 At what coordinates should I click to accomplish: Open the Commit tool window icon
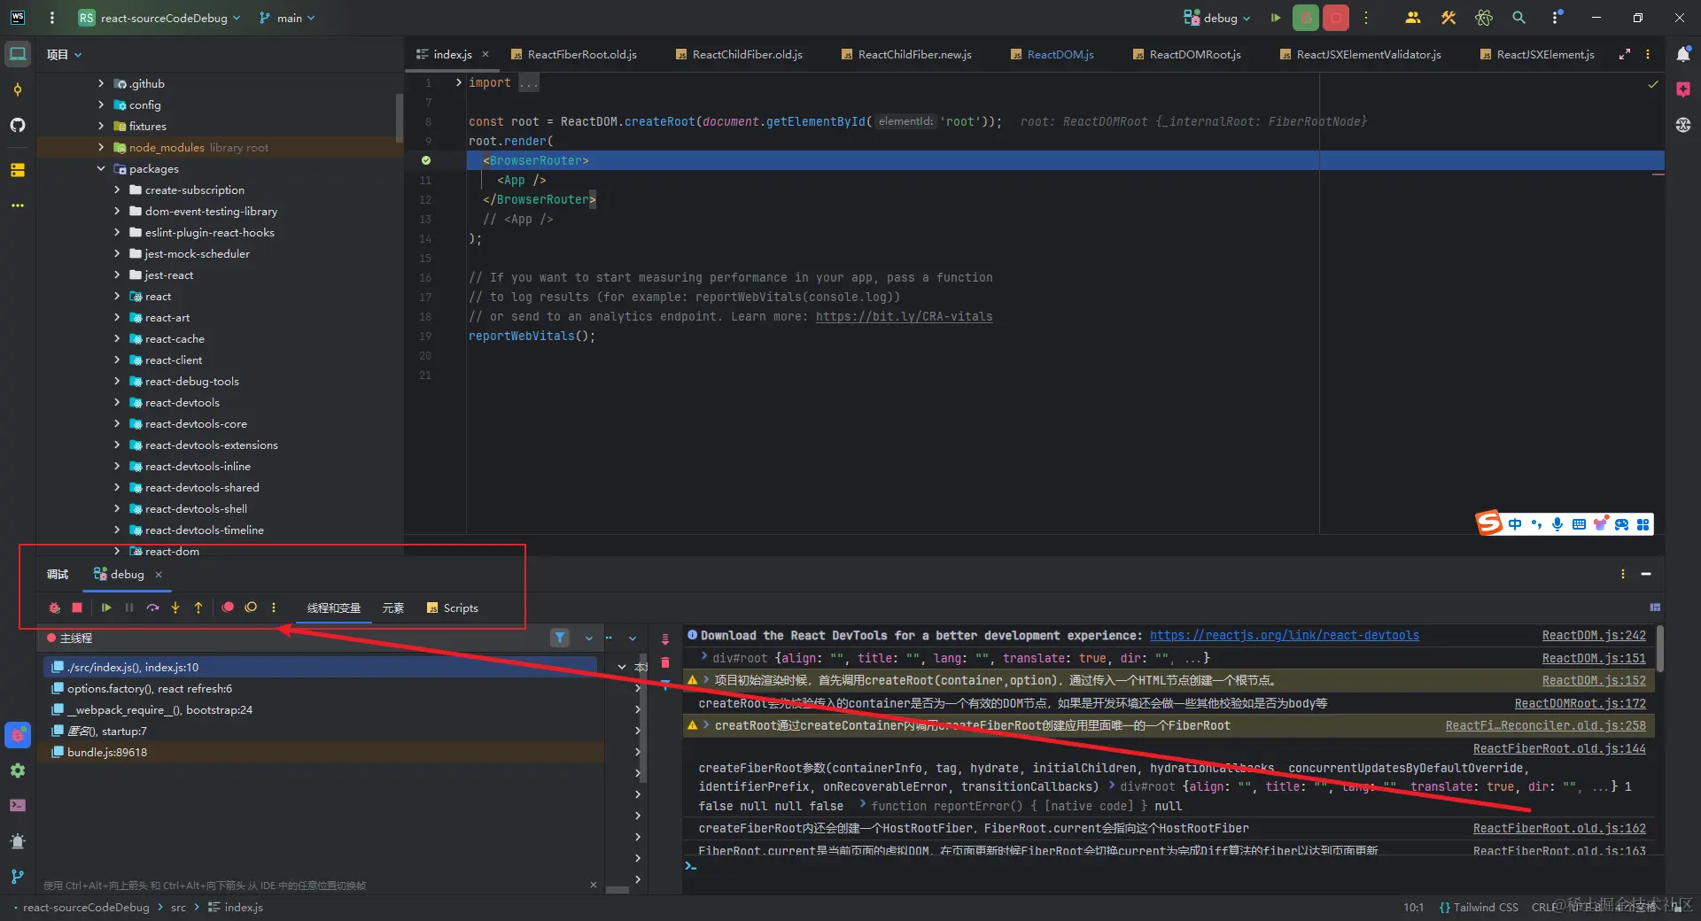(18, 89)
